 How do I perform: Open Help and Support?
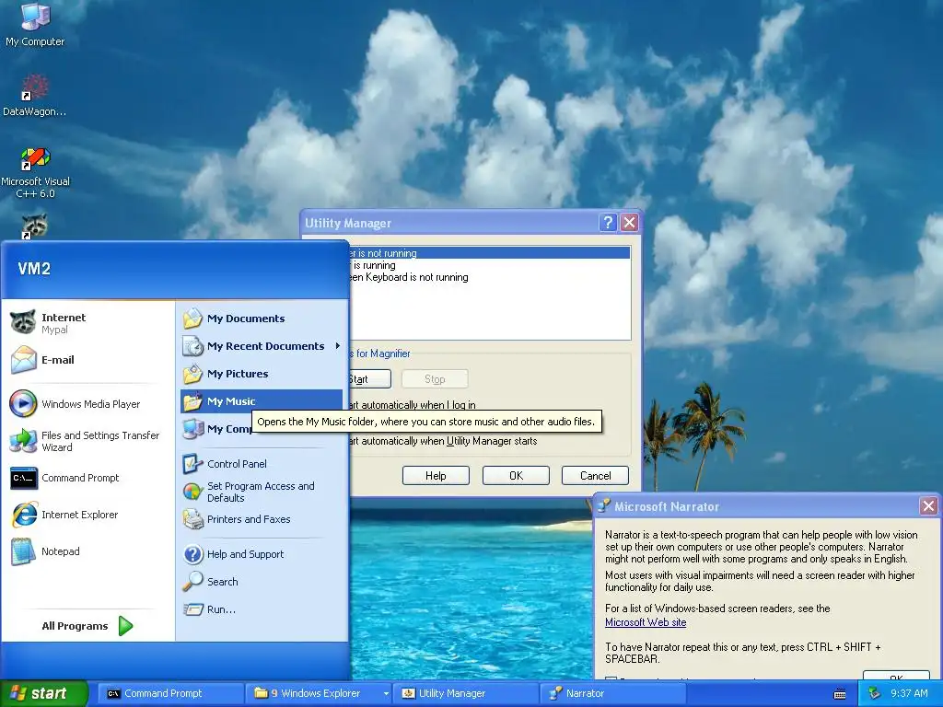(x=262, y=554)
